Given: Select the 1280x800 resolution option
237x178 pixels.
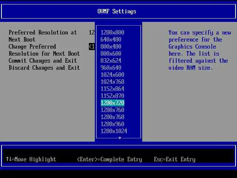Looking at the screenshot, I should [112, 32].
